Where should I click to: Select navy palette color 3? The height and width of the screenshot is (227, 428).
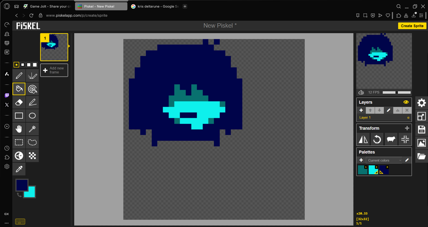384,170
